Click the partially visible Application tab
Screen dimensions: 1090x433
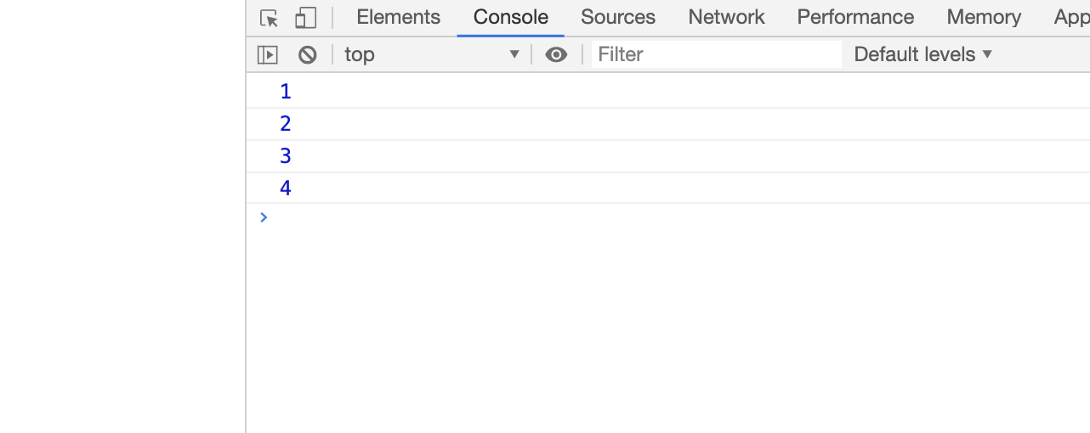click(1071, 17)
